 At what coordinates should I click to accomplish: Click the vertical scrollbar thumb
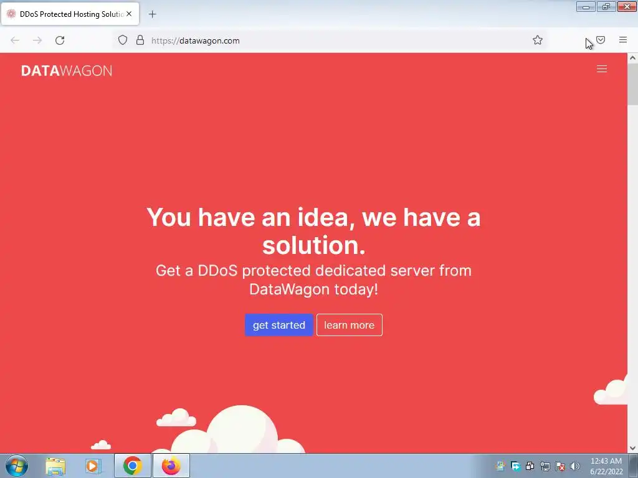pyautogui.click(x=632, y=84)
